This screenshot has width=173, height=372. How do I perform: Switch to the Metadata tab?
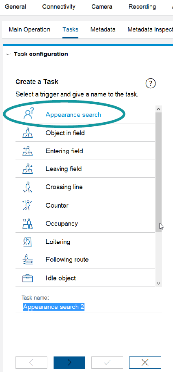coord(103,30)
